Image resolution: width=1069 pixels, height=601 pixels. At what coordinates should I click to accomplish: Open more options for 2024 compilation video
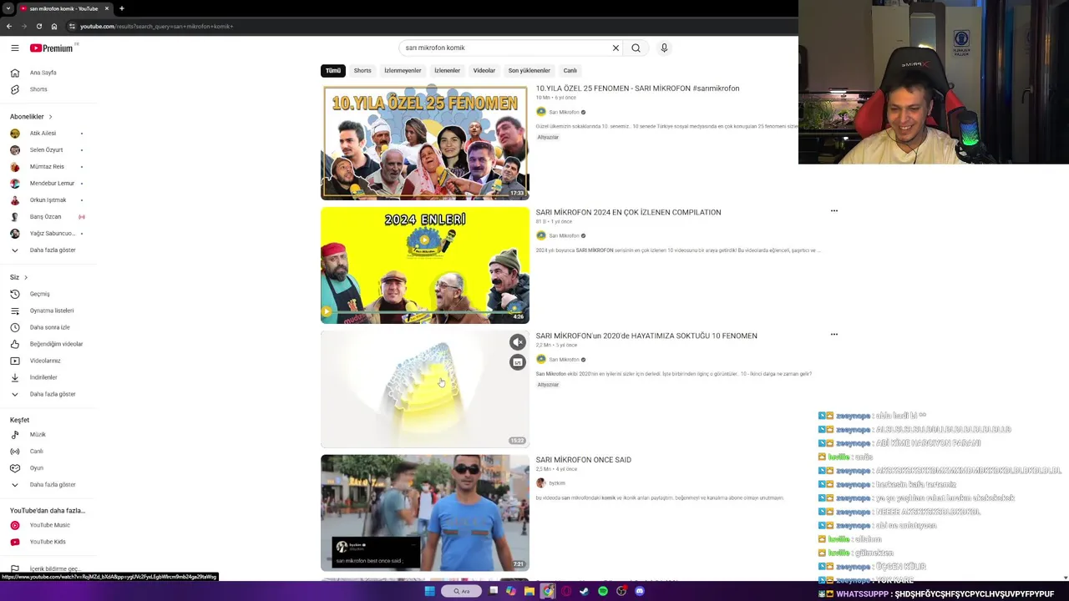click(x=833, y=211)
